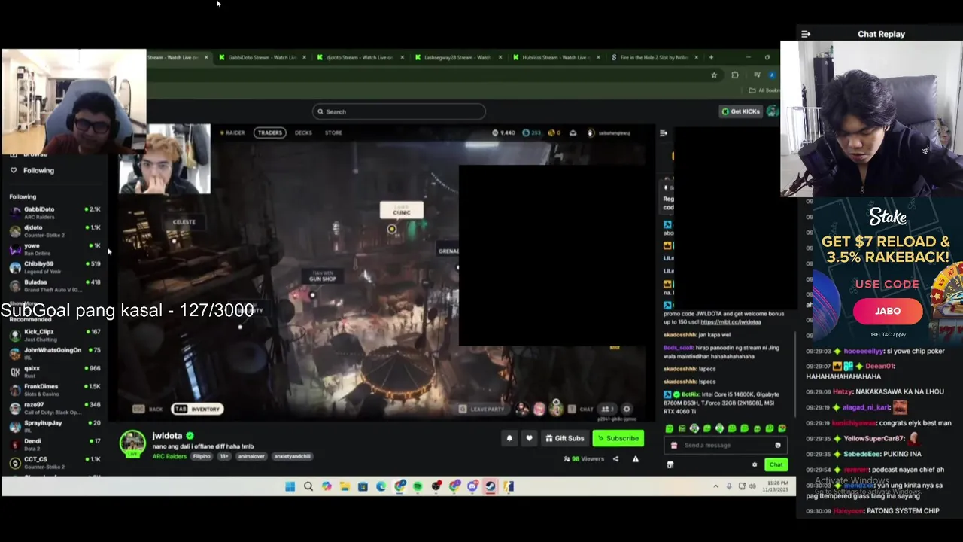Click the green Subscribe button
The height and width of the screenshot is (542, 963).
[x=618, y=438]
